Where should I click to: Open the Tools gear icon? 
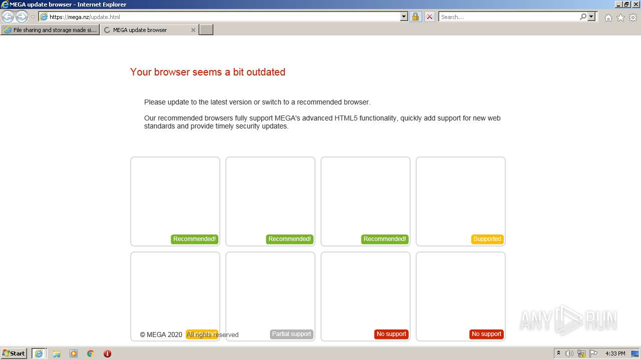[633, 17]
